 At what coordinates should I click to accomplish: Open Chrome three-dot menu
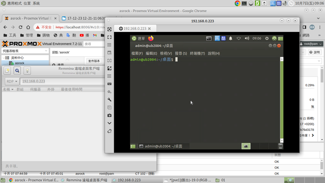point(320,27)
